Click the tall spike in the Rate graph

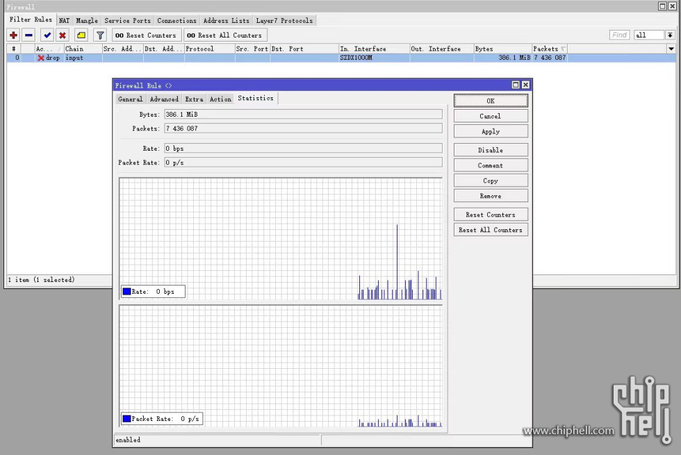click(x=397, y=260)
